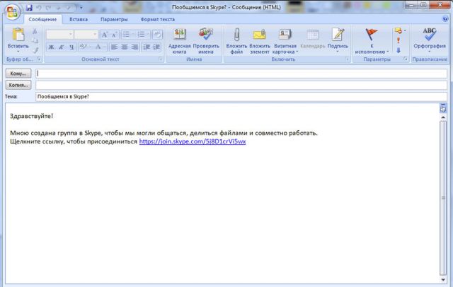Image resolution: width=453 pixels, height=287 pixels.
Task: Open the font size combo box
Action: pyautogui.click(x=86, y=35)
